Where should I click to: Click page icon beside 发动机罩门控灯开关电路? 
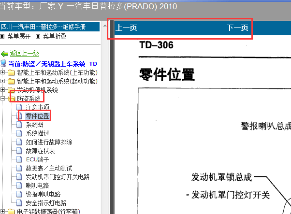(x=19, y=177)
